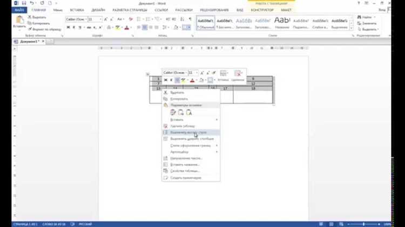Click the Save icon in the quick access toolbar
This screenshot has height=227, width=405.
[24, 3]
